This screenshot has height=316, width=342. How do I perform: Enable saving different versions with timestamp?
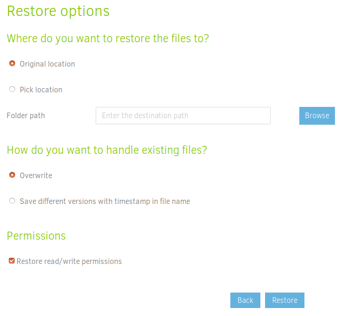click(x=12, y=201)
